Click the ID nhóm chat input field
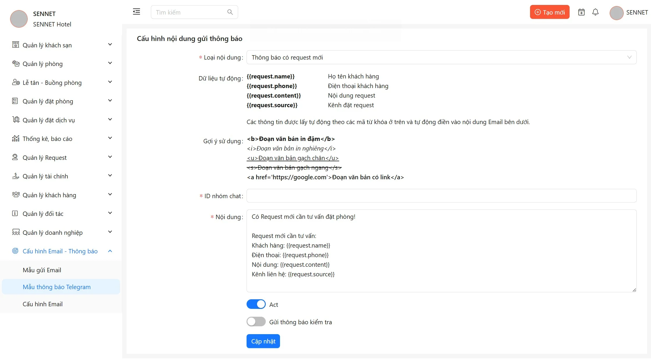This screenshot has height=360, width=651. point(441,196)
